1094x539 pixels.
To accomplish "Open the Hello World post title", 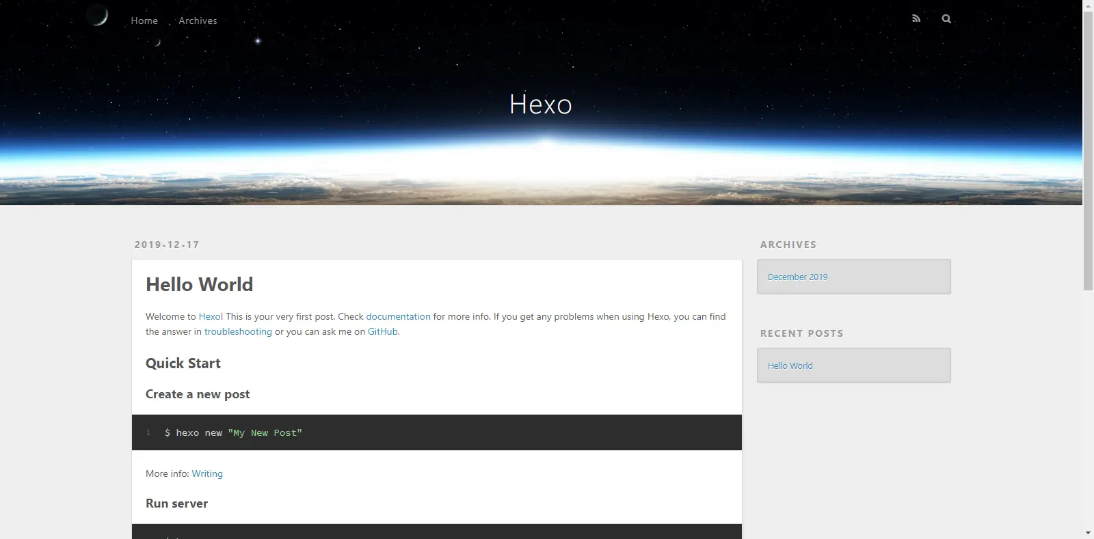I will coord(199,284).
